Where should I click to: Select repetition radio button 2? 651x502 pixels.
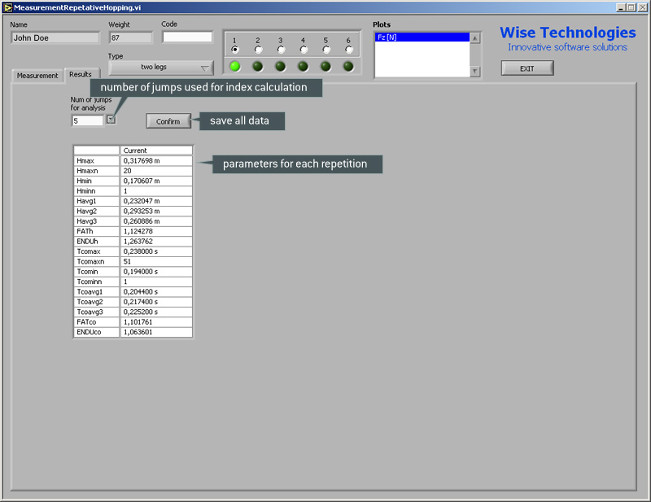[x=258, y=50]
